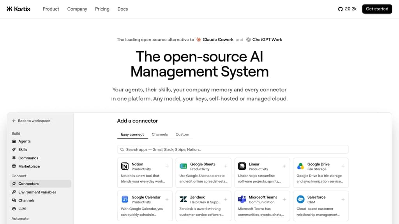
Task: Click the Google Sheets app icon
Action: point(183,166)
